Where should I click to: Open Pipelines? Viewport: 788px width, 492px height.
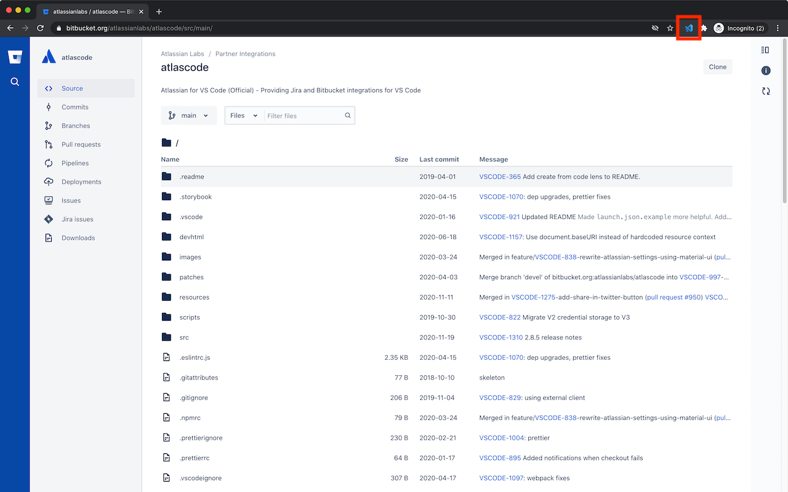coord(86,163)
